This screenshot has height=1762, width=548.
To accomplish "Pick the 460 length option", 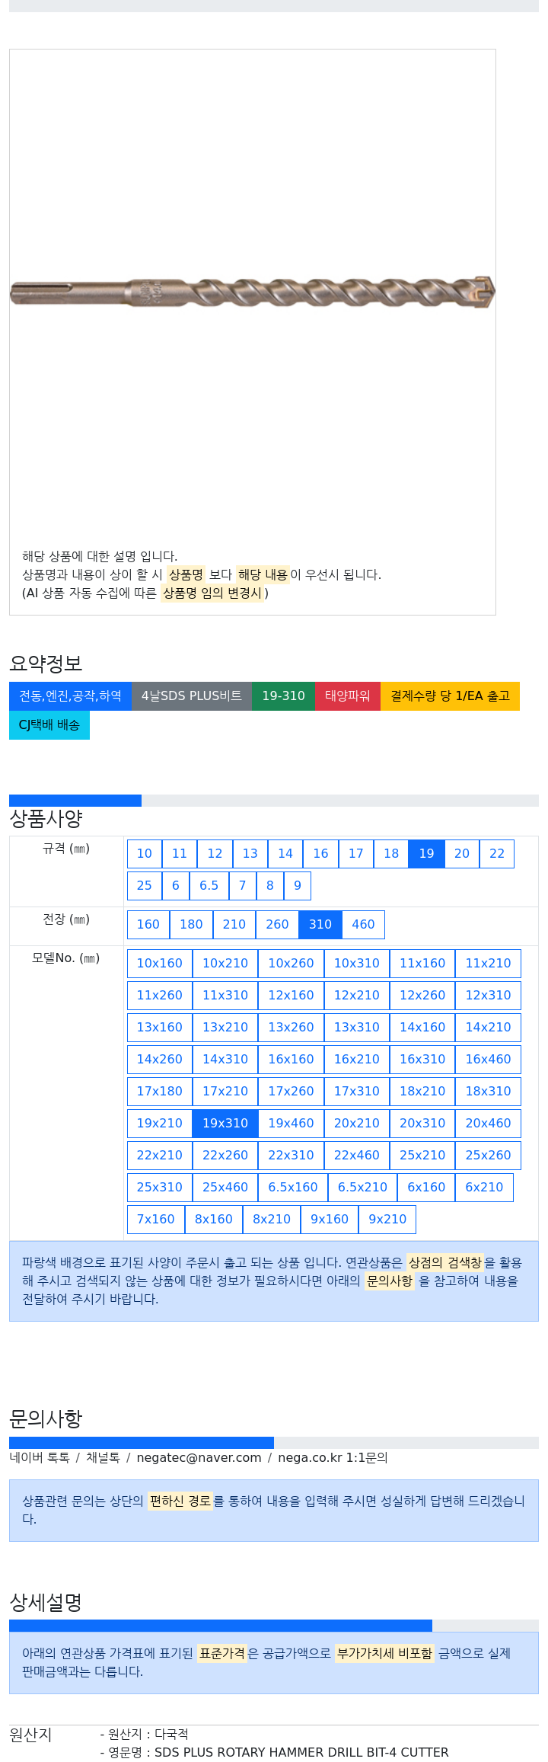I will point(363,924).
